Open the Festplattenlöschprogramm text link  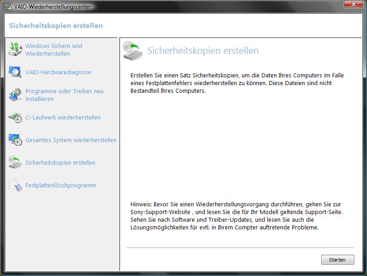(60, 186)
